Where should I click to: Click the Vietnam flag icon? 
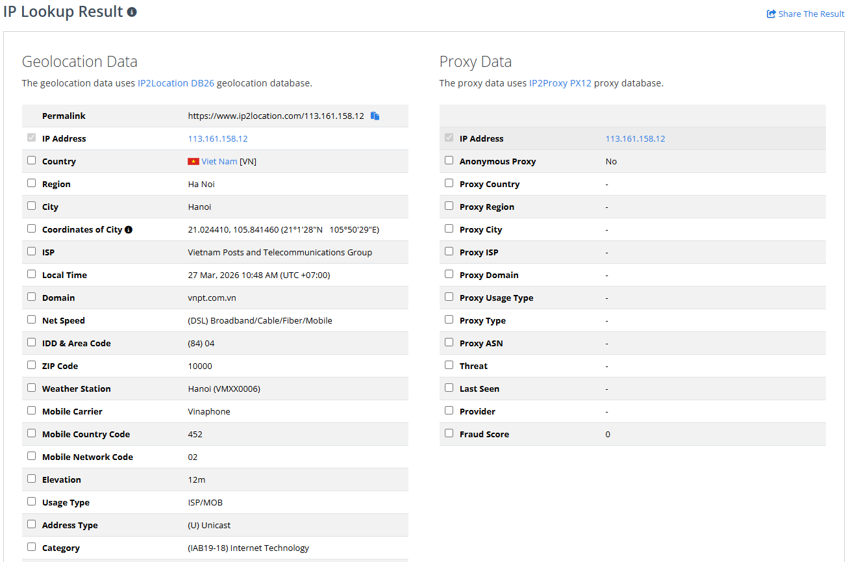pyautogui.click(x=193, y=160)
